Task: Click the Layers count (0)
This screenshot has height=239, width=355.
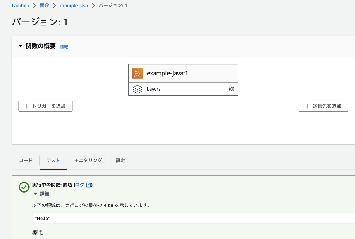Action: pyautogui.click(x=232, y=89)
